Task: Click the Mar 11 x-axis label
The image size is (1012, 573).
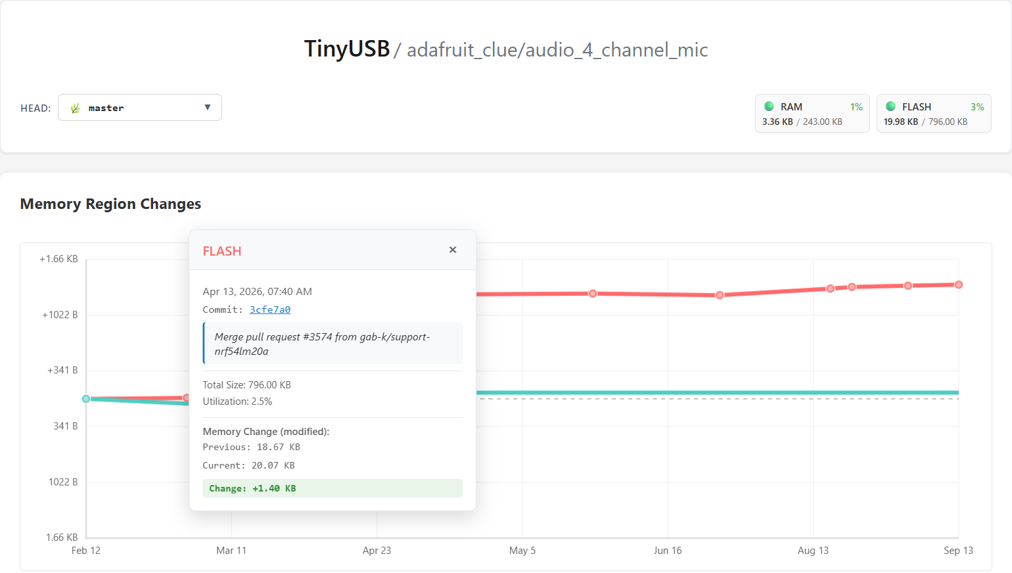Action: coord(231,551)
